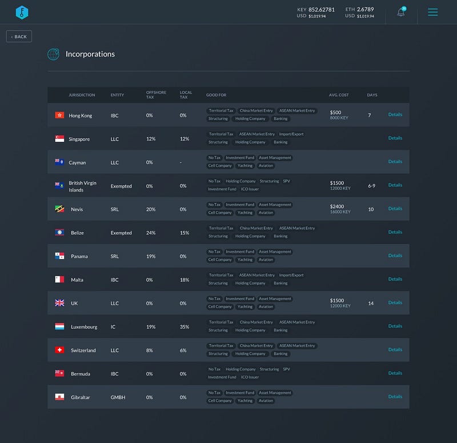
Task: Click the KEY balance 852.62781
Action: click(321, 10)
